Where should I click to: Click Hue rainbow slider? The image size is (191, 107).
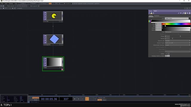pos(176,24)
